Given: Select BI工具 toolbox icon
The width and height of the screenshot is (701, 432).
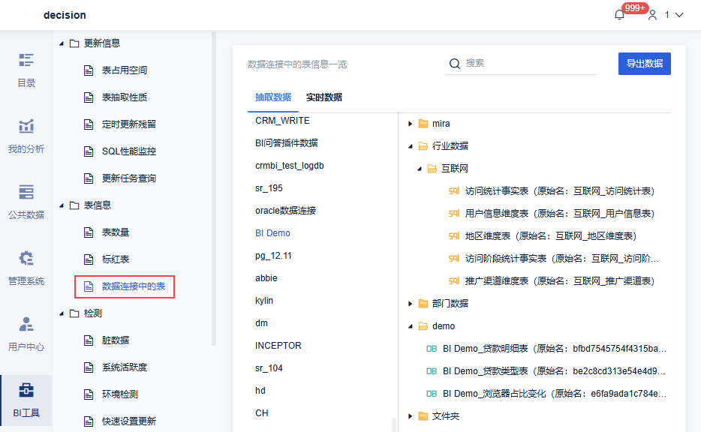Looking at the screenshot, I should tap(26, 391).
